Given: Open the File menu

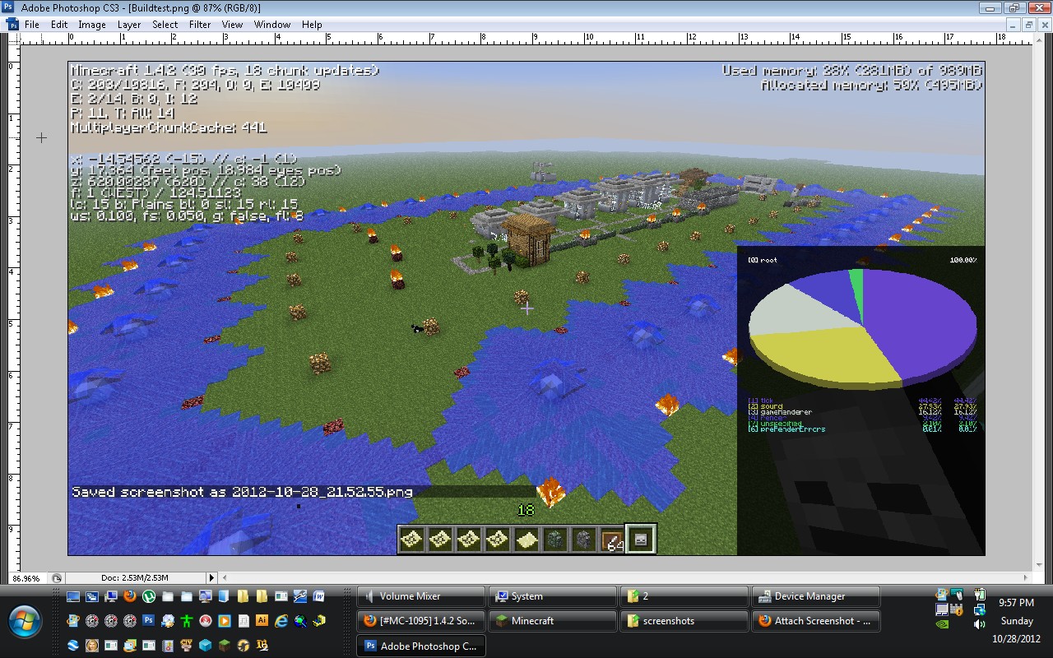Looking at the screenshot, I should tap(32, 25).
